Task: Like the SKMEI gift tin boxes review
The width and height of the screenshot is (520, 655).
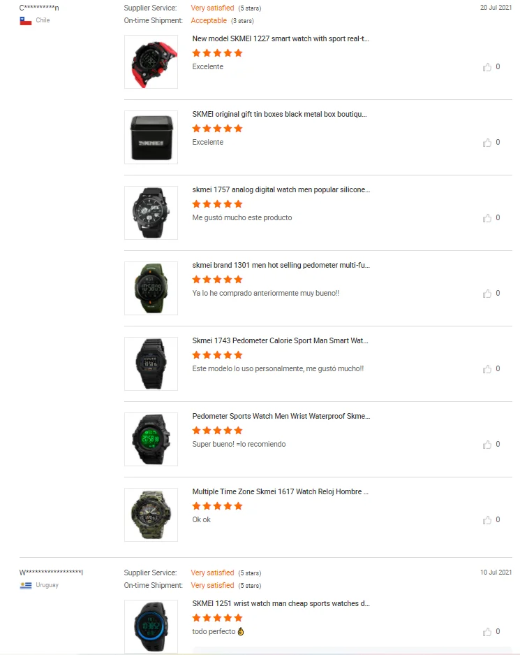Action: coord(487,143)
